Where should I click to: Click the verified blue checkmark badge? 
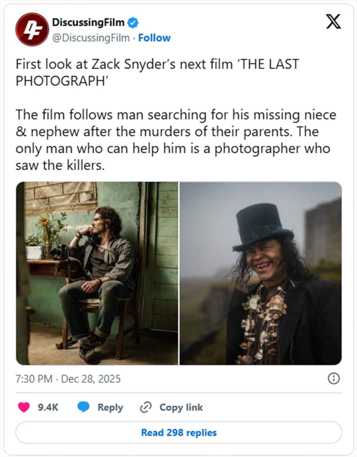pyautogui.click(x=132, y=23)
